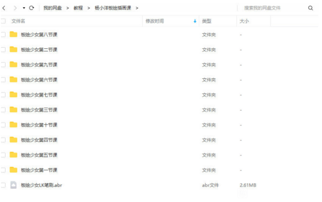322x202 pixels.
Task: Click folder icon of 板绘少女第一节课
Action: 13,170
